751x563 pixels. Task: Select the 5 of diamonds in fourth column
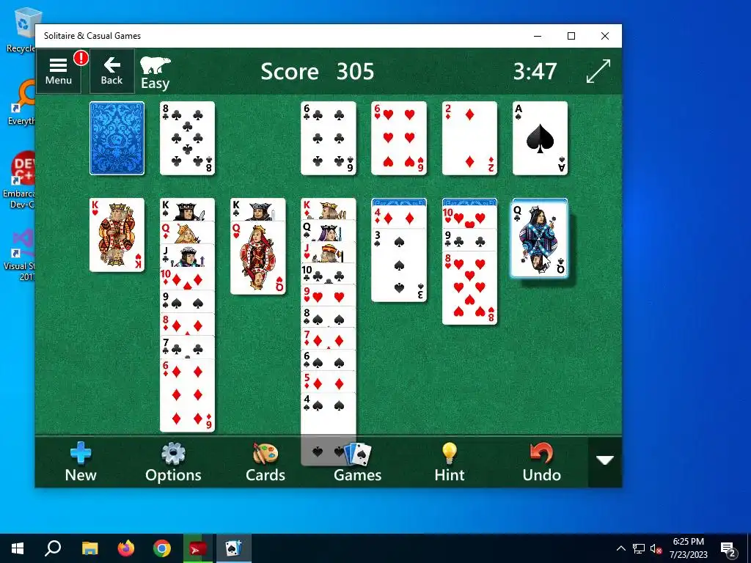pyautogui.click(x=329, y=381)
